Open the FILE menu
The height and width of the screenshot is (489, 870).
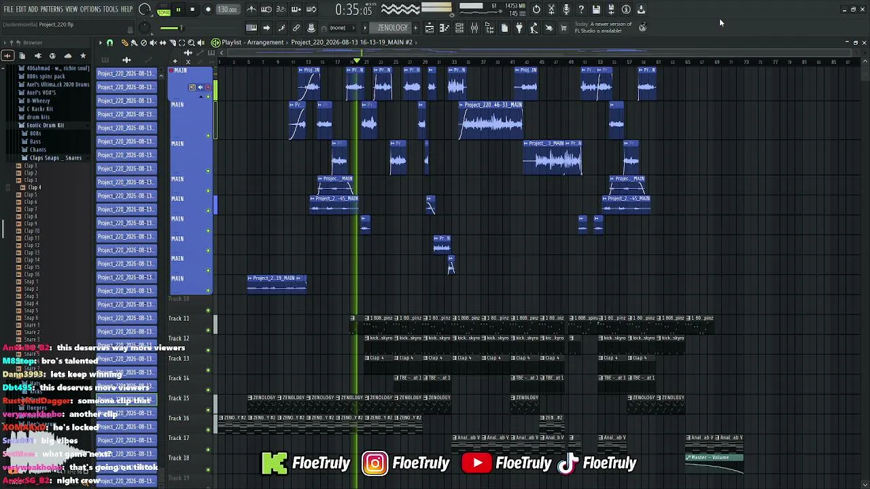click(x=8, y=10)
